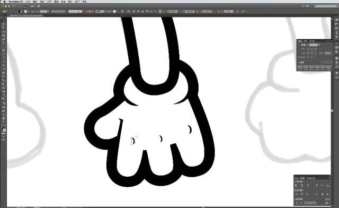Image resolution: width=339 pixels, height=208 pixels.
Task: Open the Apple menu
Action: tap(5, 2)
